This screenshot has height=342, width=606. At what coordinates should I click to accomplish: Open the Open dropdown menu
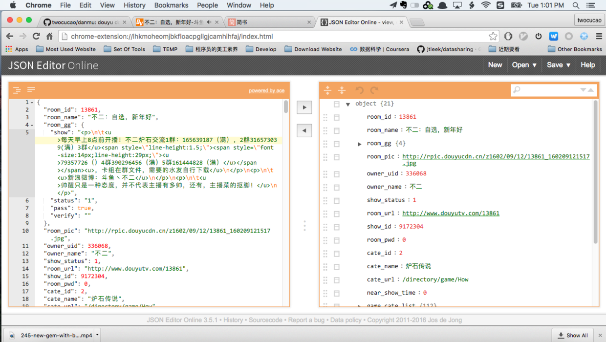[x=524, y=65]
